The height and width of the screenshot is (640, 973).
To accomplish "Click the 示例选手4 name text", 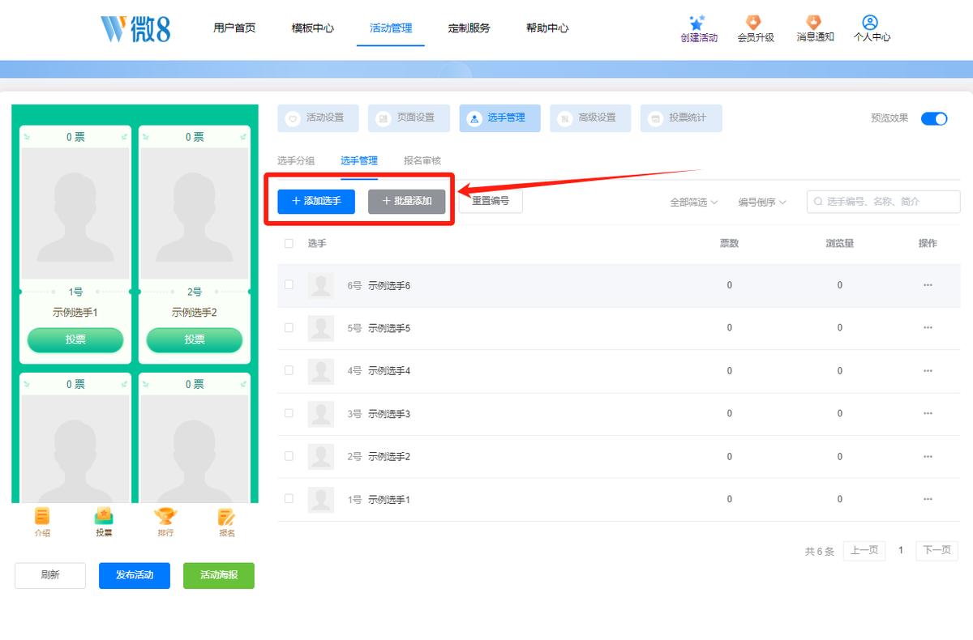I will (x=389, y=371).
